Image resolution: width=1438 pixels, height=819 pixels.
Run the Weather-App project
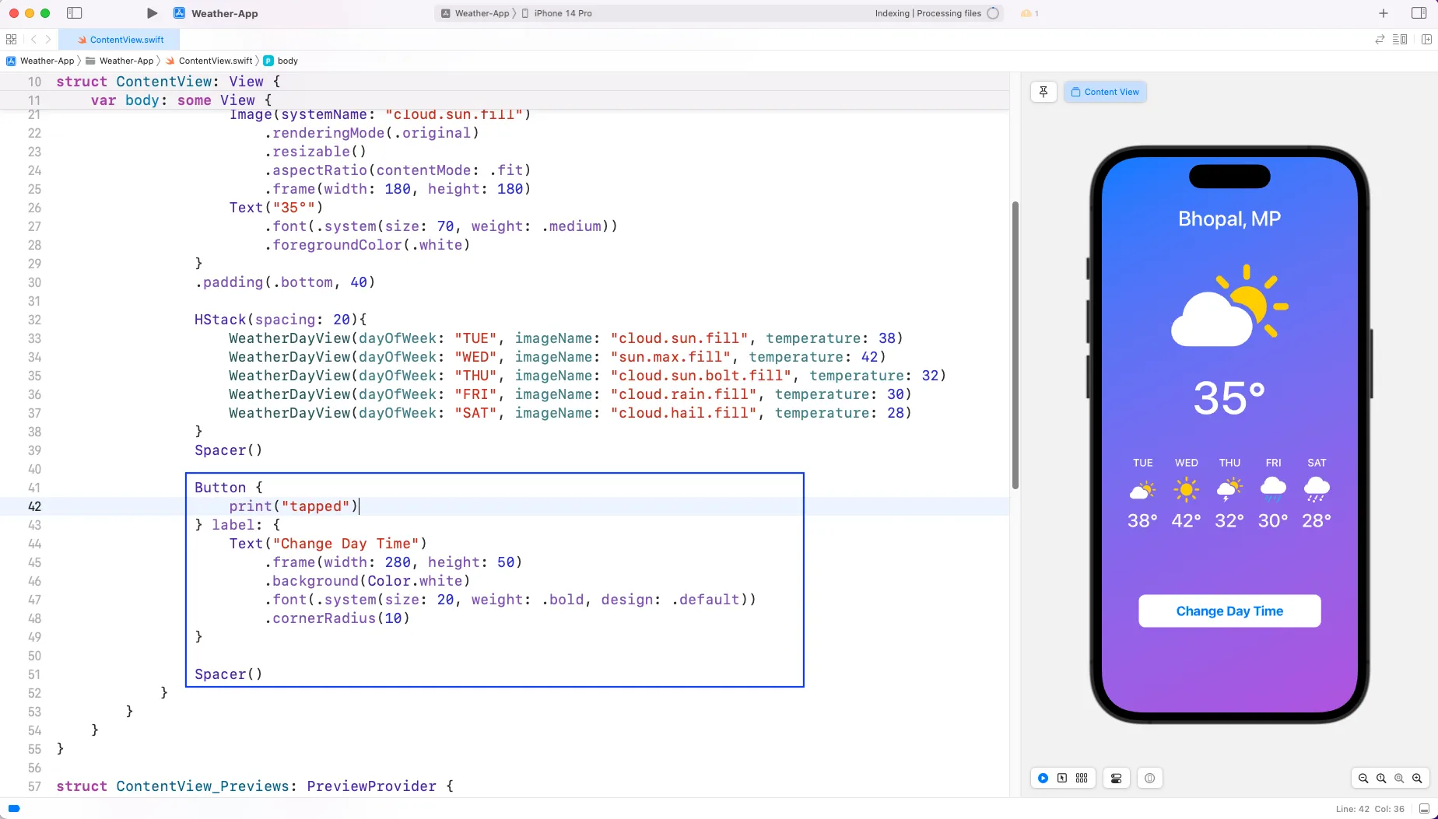[x=152, y=13]
